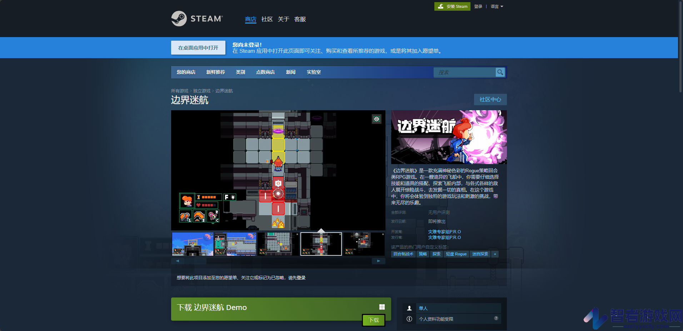Click the green 下载 download button

(x=374, y=320)
